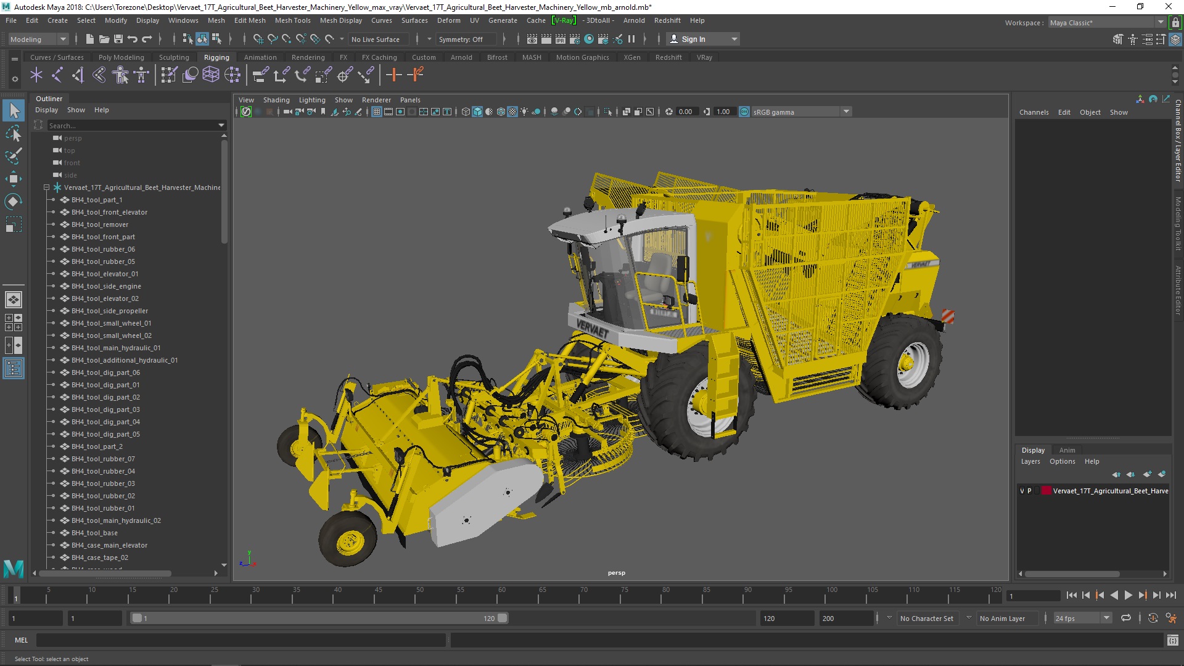Image resolution: width=1184 pixels, height=666 pixels.
Task: Open the Mesh Tools menu
Action: pos(292,20)
